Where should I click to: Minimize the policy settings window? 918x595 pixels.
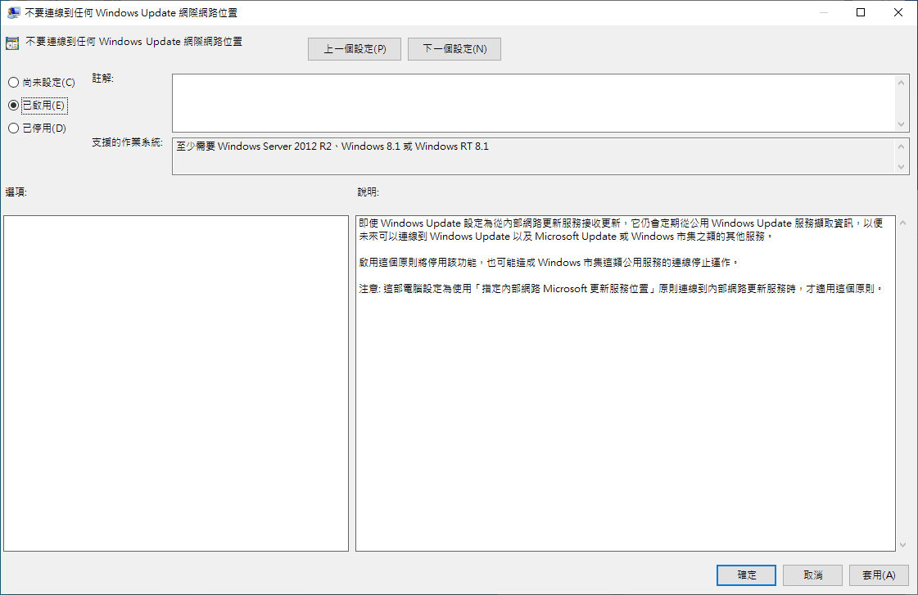824,12
